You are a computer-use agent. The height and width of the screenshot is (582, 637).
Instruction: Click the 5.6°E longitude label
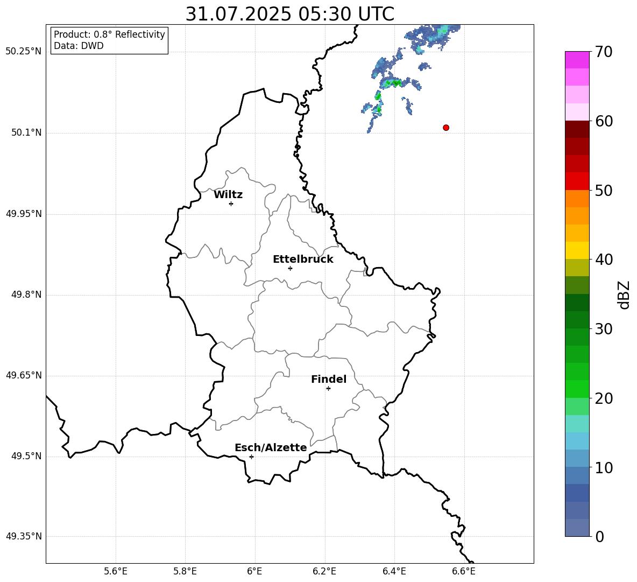click(x=116, y=571)
